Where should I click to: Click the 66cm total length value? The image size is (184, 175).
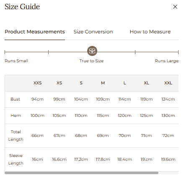37,136
